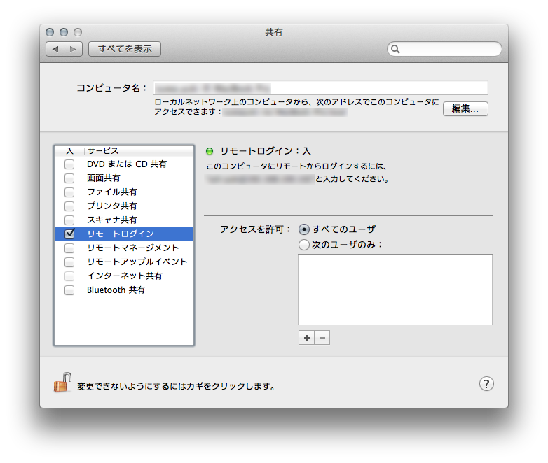Click the back arrow navigation button
The width and height of the screenshot is (548, 463).
tap(55, 49)
